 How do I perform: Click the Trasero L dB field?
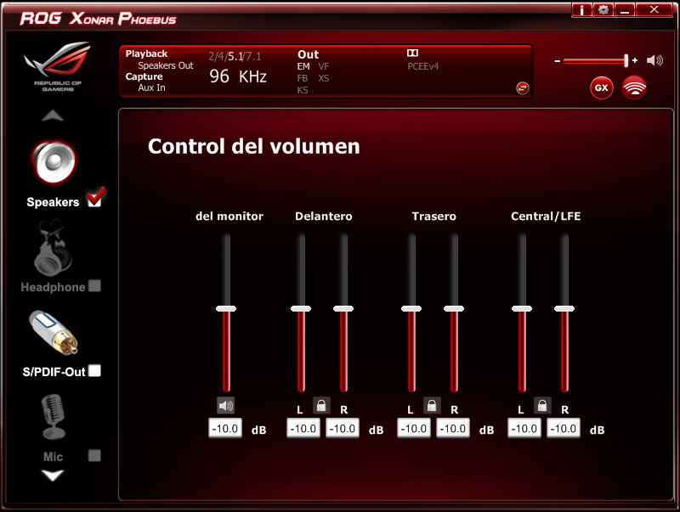pos(414,429)
